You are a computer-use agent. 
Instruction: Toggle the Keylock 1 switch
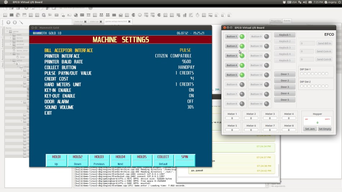pos(285,35)
